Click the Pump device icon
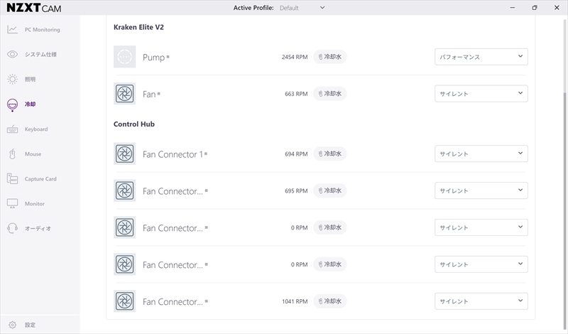Image resolution: width=568 pixels, height=334 pixels. coord(124,57)
